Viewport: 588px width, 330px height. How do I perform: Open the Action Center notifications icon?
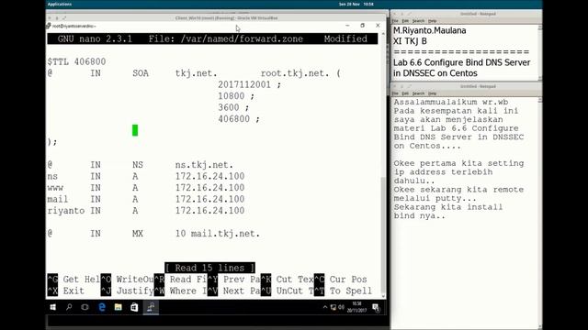pos(376,308)
